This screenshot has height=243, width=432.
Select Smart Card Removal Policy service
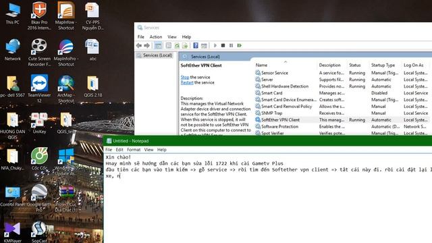pyautogui.click(x=342, y=107)
